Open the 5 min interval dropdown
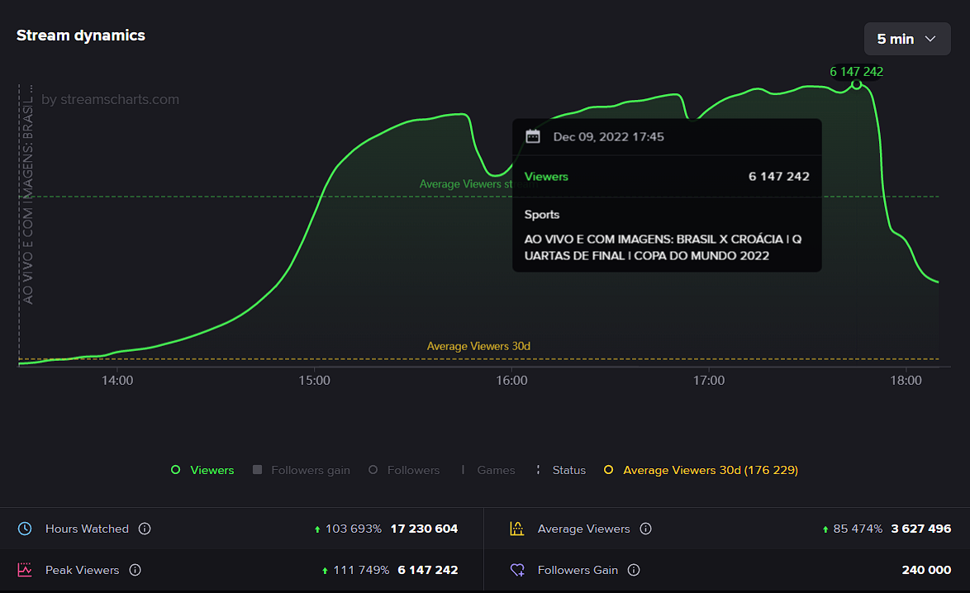The image size is (970, 593). (906, 39)
